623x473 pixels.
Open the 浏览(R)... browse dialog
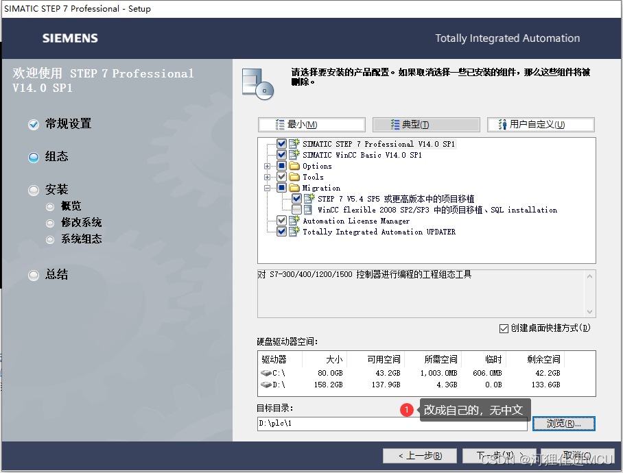point(564,424)
